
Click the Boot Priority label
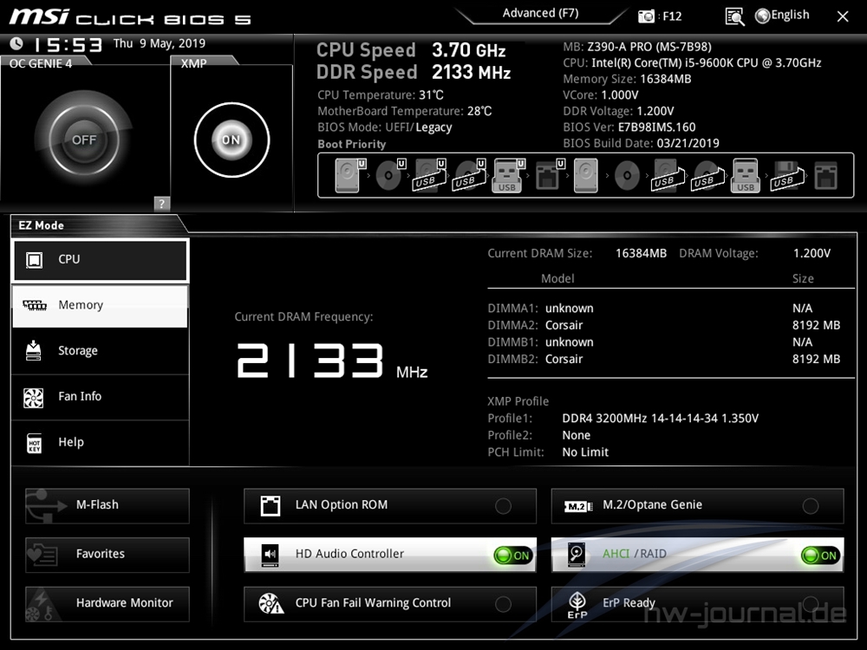[352, 144]
